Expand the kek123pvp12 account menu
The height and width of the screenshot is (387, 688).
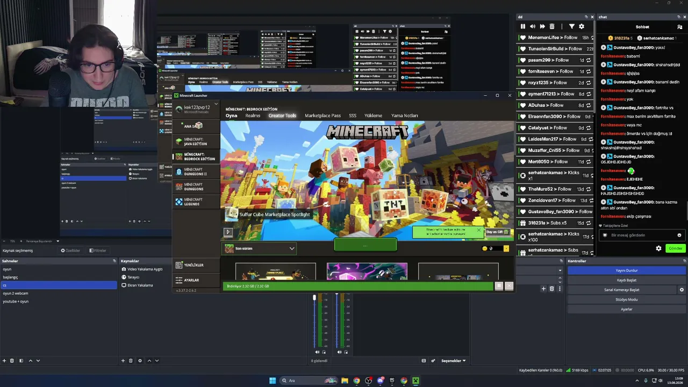pos(216,104)
